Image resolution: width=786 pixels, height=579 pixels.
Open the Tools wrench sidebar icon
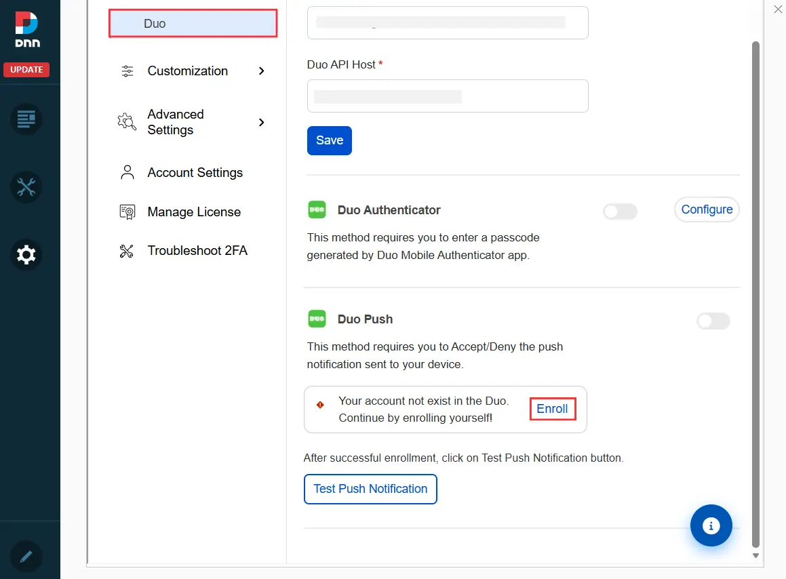pos(26,187)
